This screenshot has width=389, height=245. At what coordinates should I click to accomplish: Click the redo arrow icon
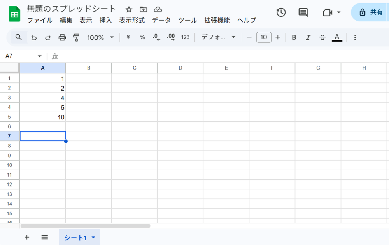point(48,37)
